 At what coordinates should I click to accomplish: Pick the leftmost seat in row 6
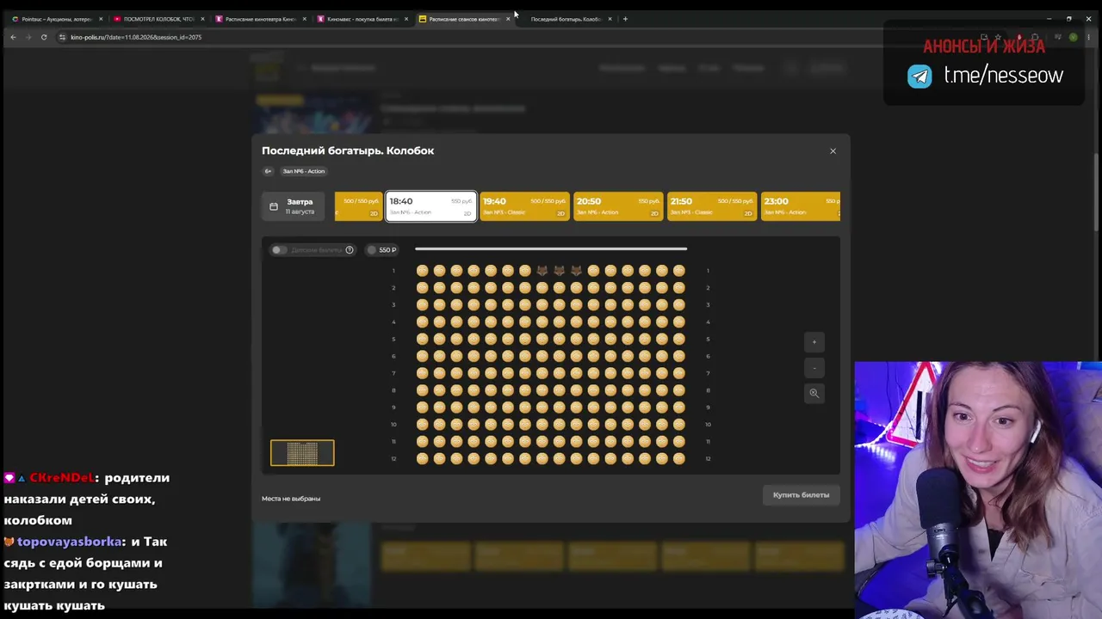click(x=422, y=356)
